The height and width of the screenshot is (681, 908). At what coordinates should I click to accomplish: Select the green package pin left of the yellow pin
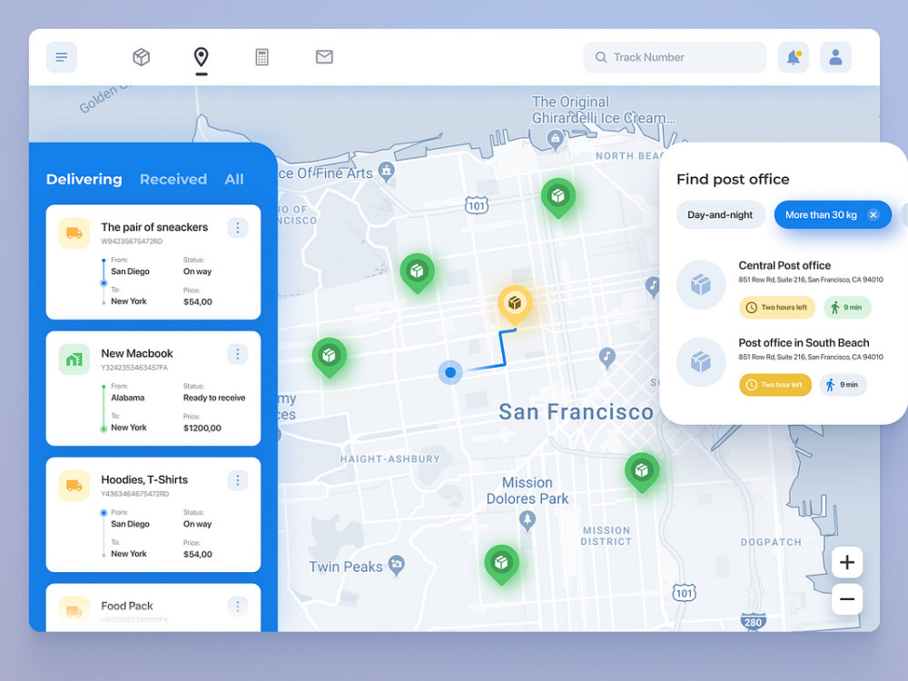417,271
